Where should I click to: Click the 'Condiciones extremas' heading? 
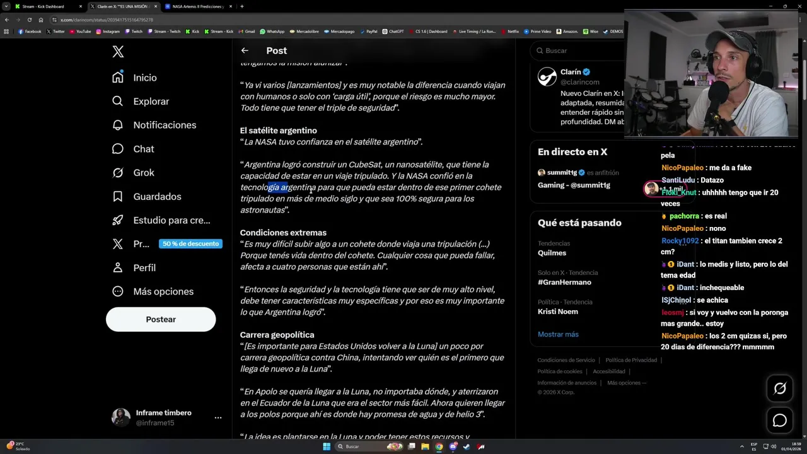pos(283,233)
